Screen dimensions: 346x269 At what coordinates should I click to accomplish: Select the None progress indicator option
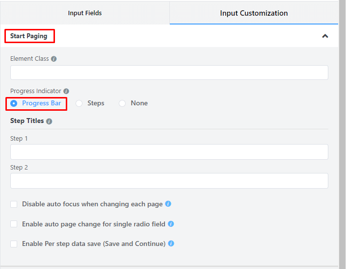[x=122, y=103]
